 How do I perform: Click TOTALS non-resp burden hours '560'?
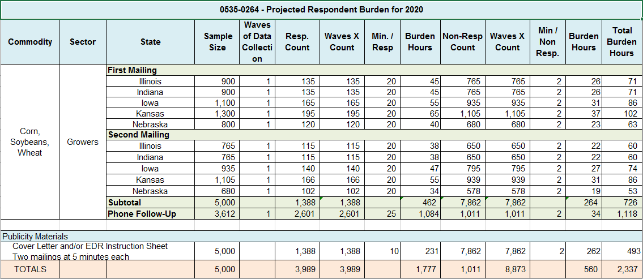[584, 269]
